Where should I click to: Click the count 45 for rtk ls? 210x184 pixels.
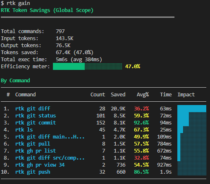(102, 130)
